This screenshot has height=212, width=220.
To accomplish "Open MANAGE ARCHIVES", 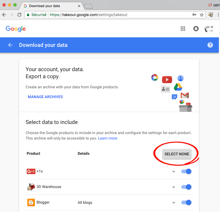I will click(x=45, y=97).
